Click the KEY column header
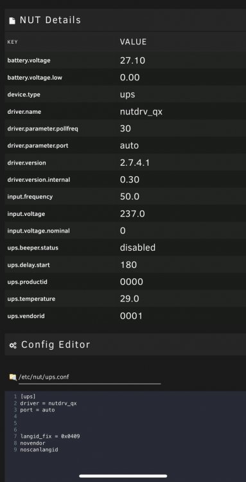Image resolution: width=246 pixels, height=482 pixels. coord(13,42)
